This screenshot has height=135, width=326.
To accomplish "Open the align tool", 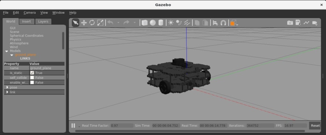I will (215, 22).
